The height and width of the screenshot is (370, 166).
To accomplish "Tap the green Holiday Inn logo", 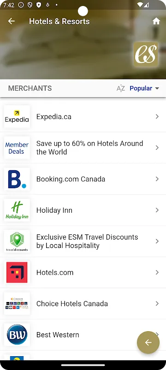I will 17,210.
